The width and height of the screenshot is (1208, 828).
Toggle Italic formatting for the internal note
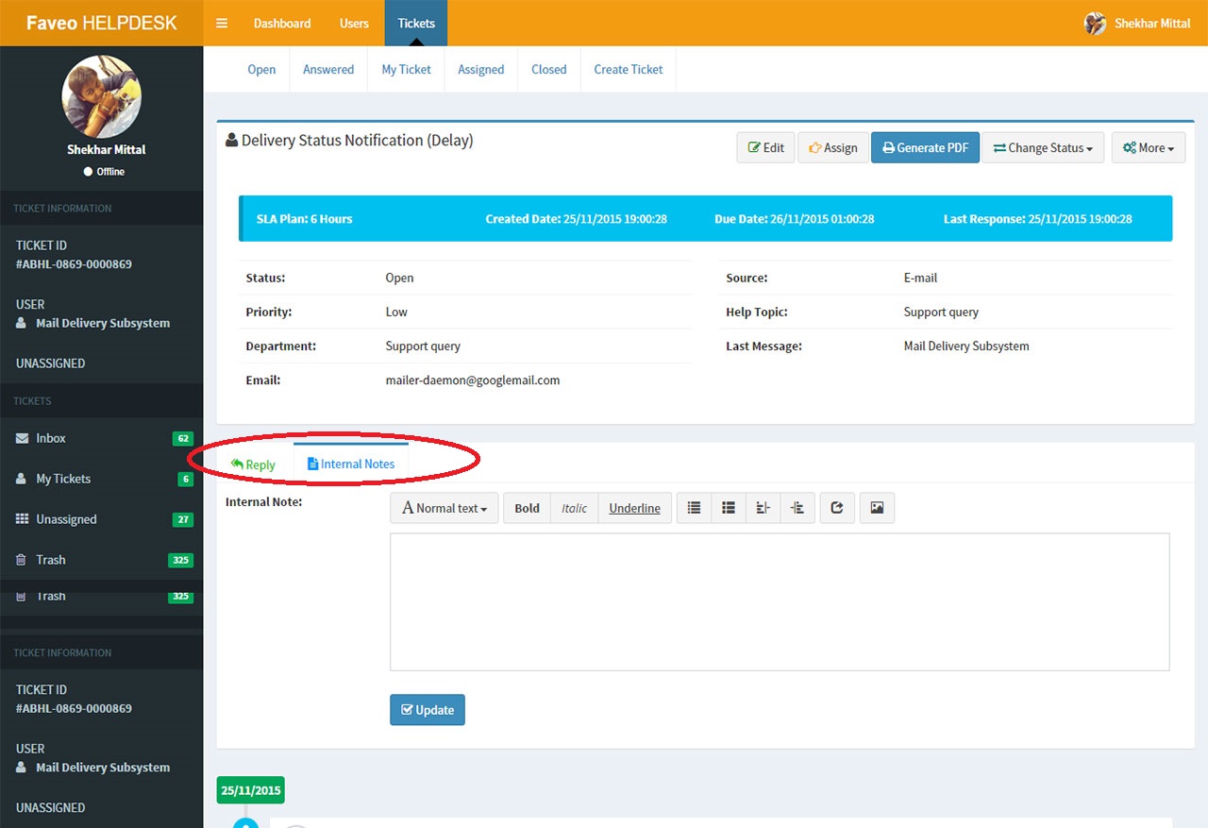(x=574, y=508)
